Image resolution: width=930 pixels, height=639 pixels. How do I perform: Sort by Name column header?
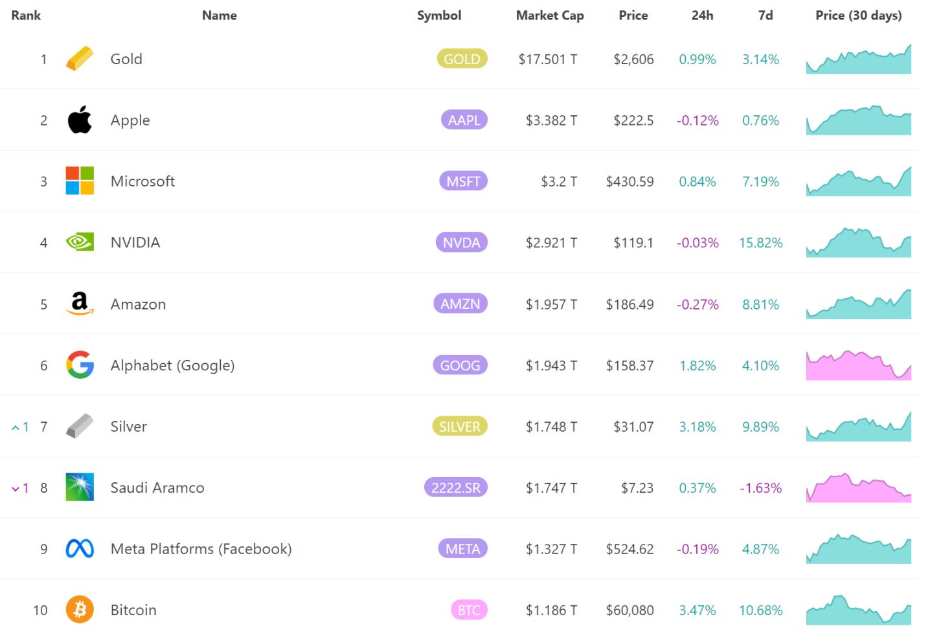(220, 16)
